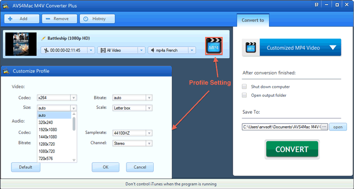Cancel the Customize Profile dialog
354x189 pixels.
(x=140, y=167)
